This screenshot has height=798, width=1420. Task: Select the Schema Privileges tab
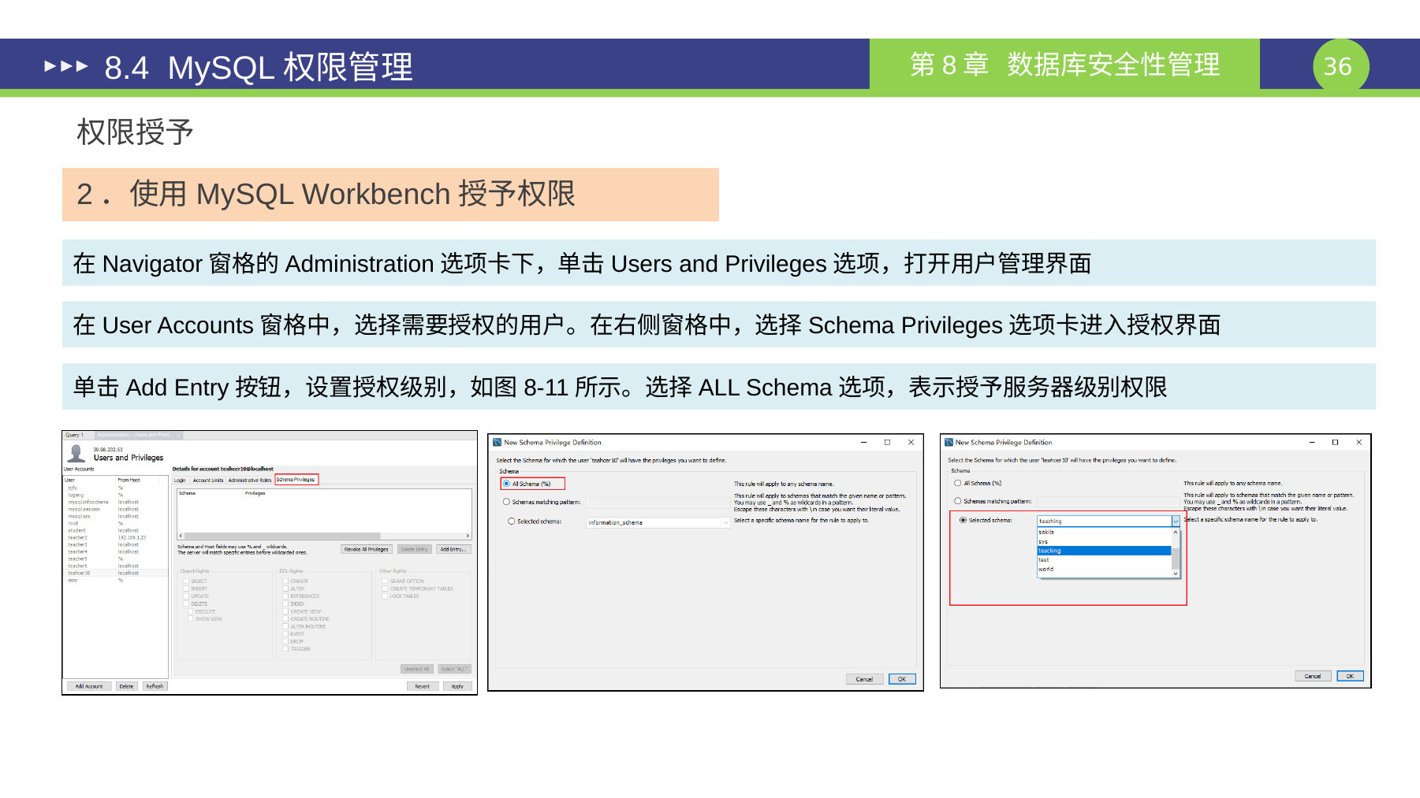pyautogui.click(x=296, y=480)
